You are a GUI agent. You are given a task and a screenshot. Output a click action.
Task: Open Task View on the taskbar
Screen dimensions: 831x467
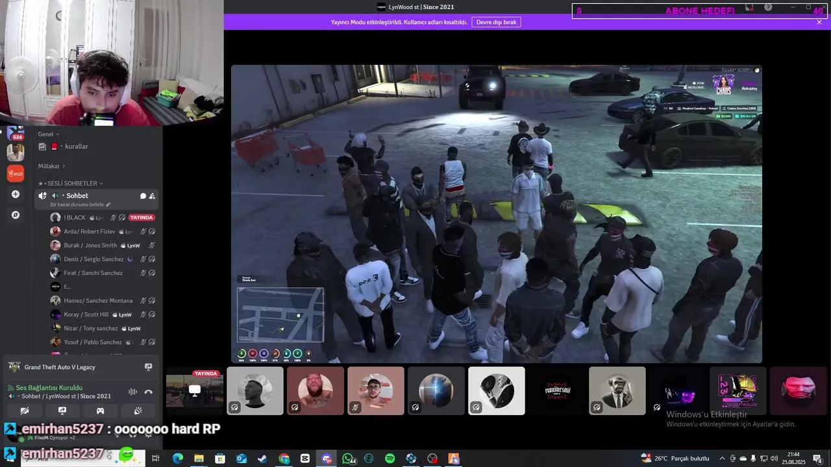coord(156,459)
